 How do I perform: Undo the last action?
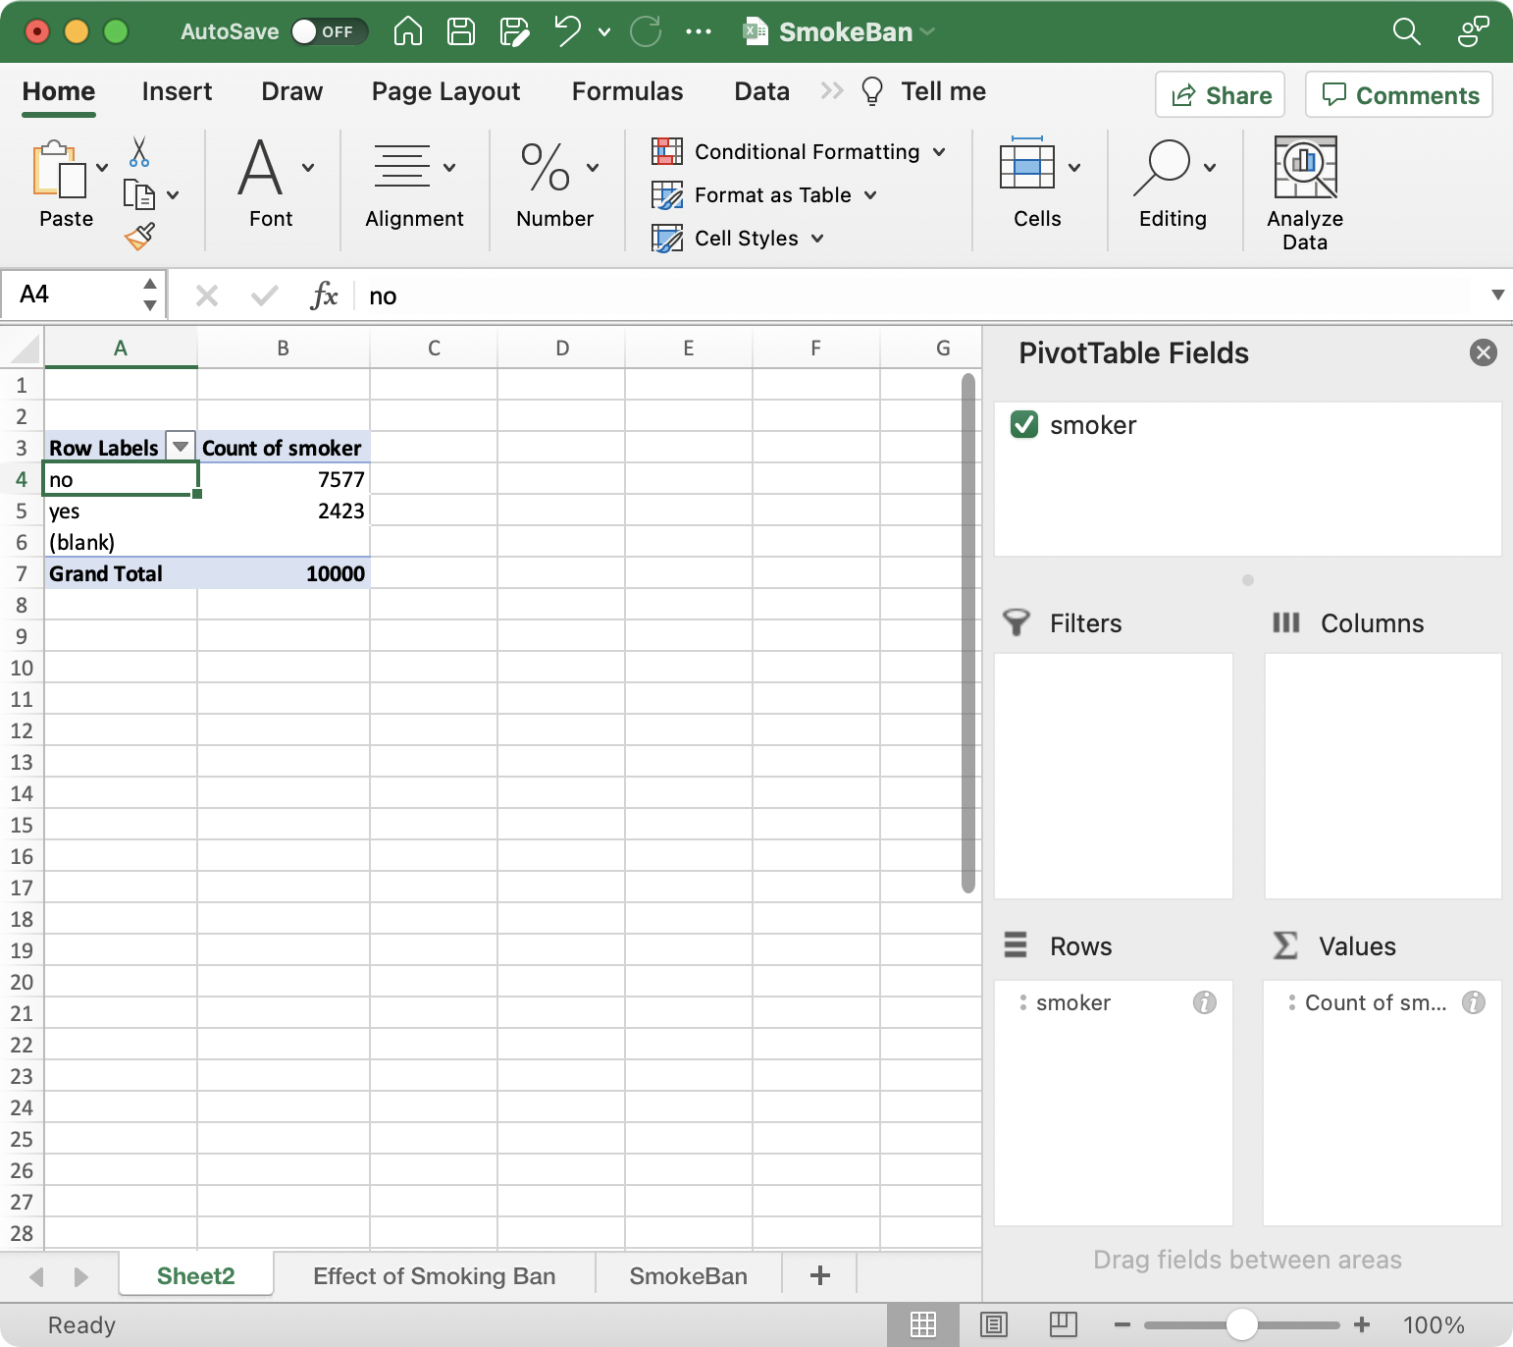567,31
